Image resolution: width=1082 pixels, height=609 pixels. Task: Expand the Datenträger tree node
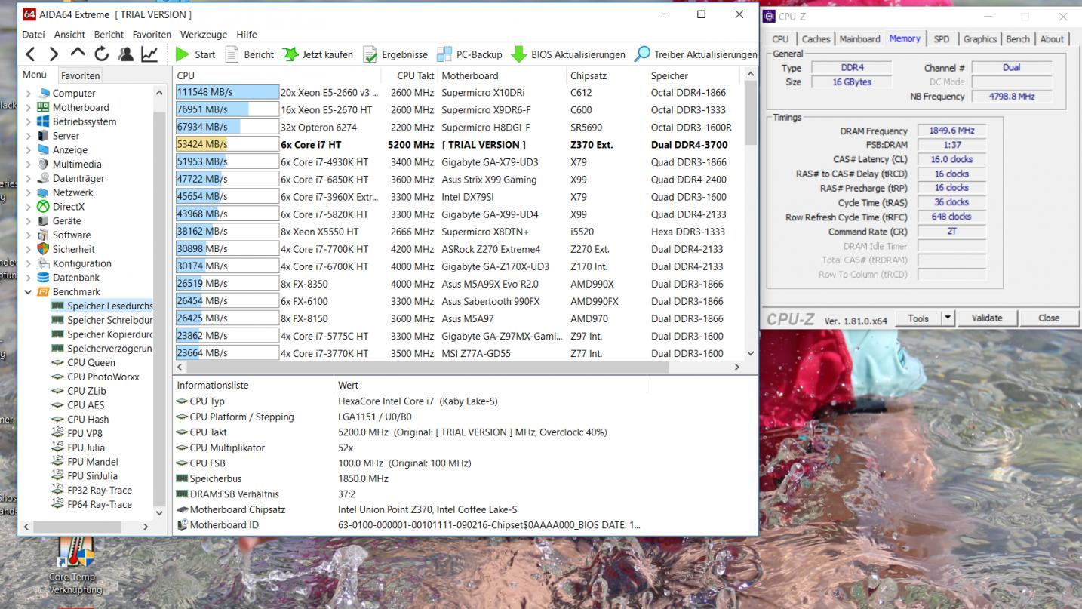coord(29,179)
